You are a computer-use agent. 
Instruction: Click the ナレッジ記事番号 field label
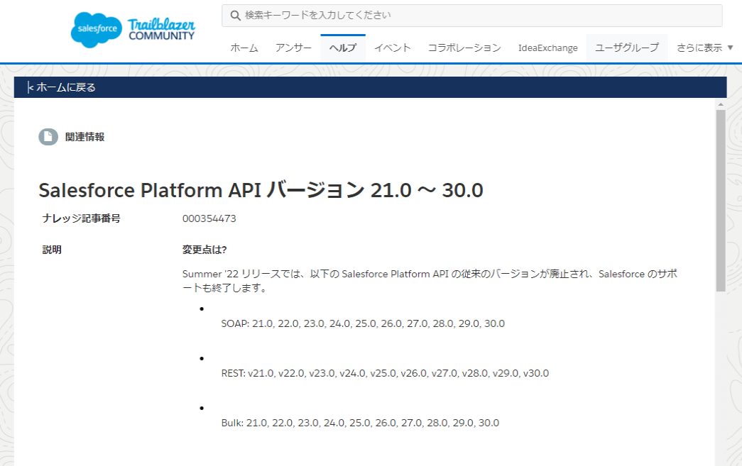82,218
